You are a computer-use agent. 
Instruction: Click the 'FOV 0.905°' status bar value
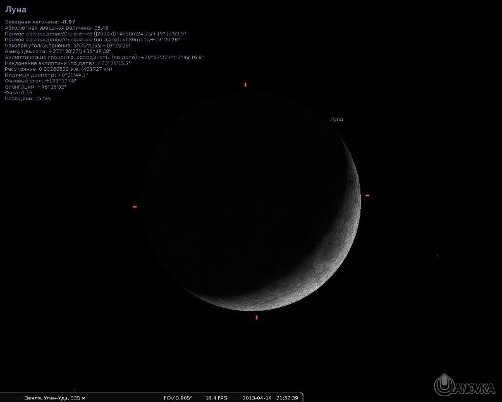178,398
